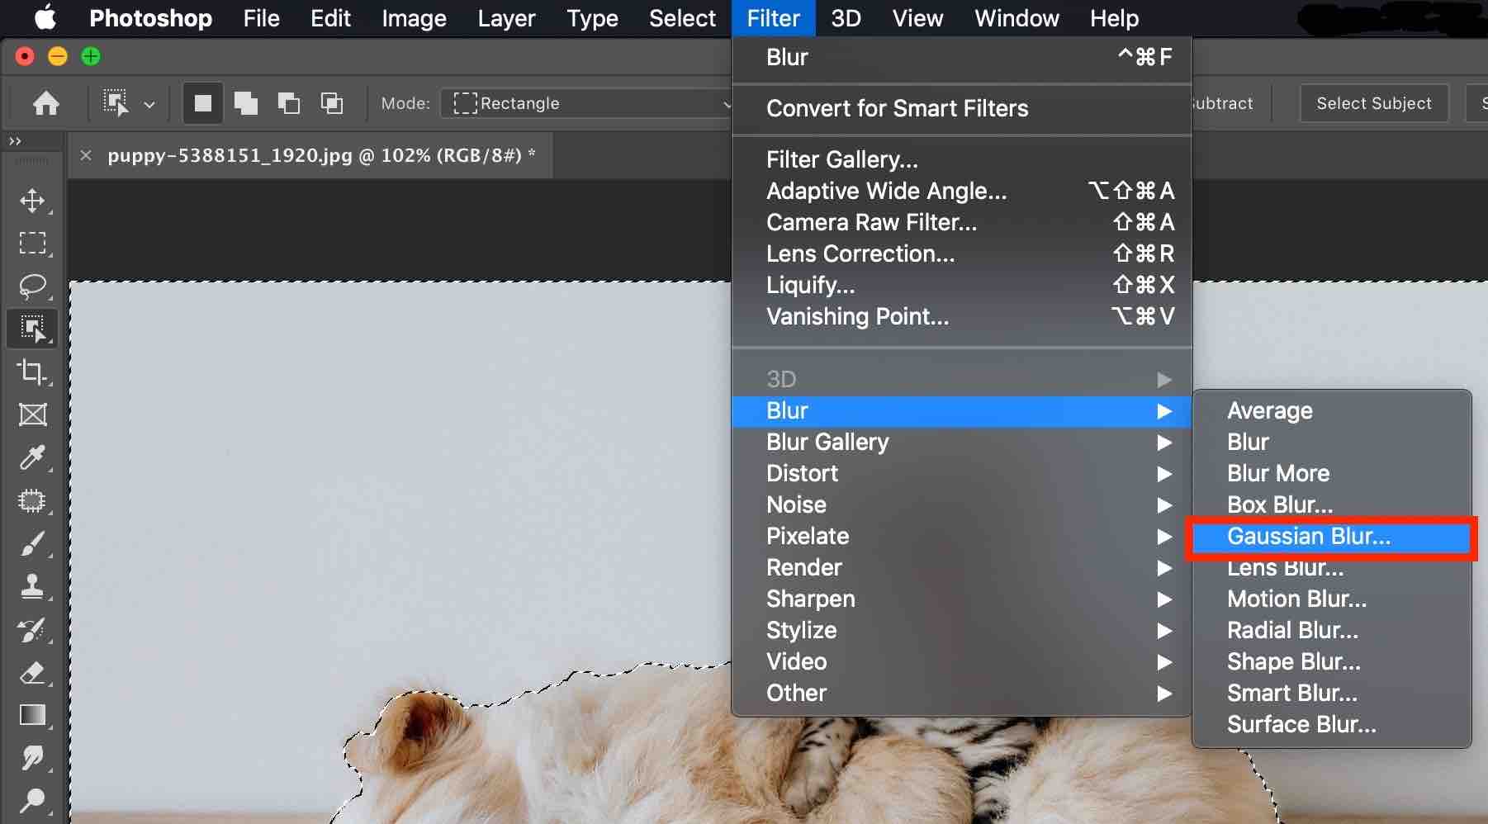The height and width of the screenshot is (824, 1488).
Task: Expand the Noise submenu
Action: (961, 504)
